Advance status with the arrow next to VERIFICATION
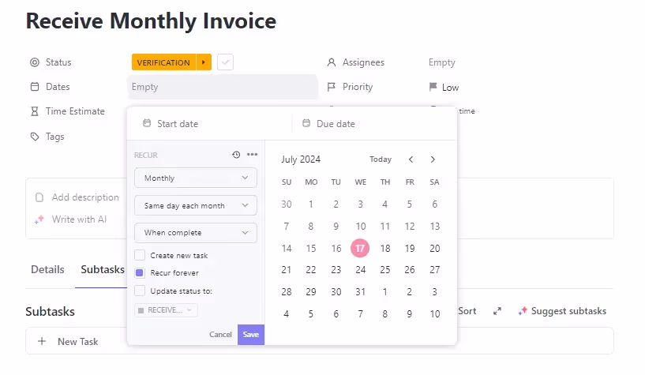645x375 pixels. [x=204, y=62]
